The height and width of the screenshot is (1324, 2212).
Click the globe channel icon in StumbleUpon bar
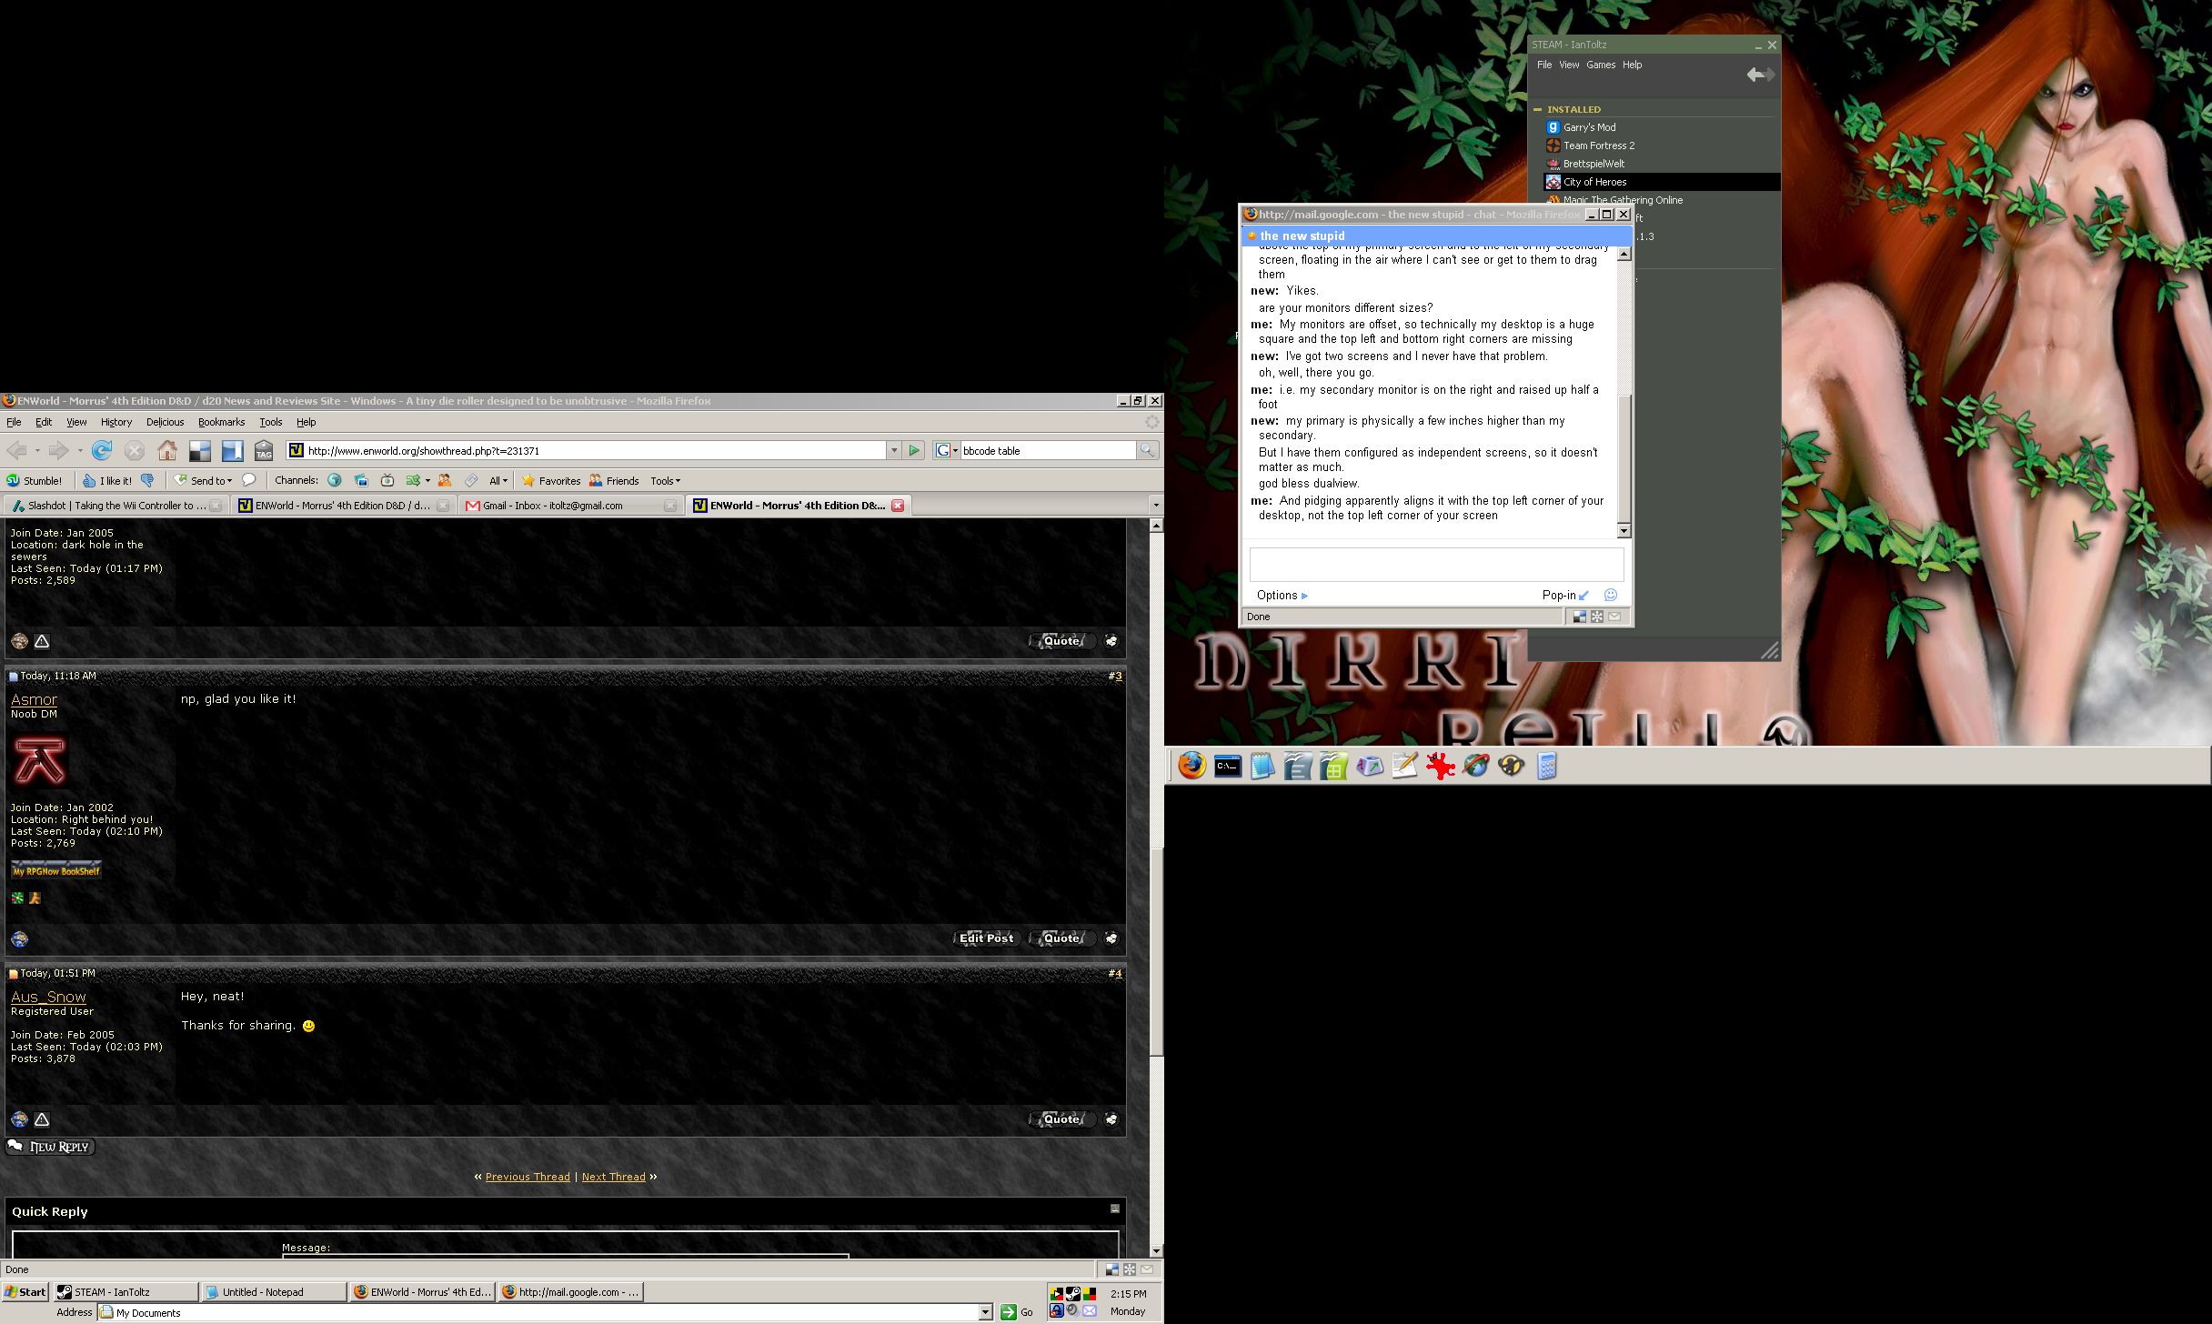click(335, 480)
